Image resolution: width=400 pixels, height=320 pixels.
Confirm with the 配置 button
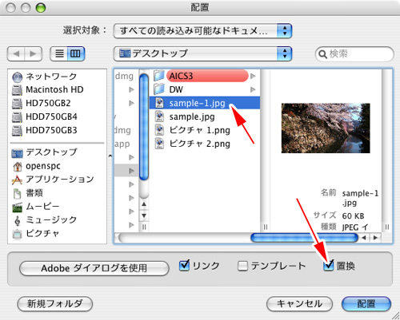click(366, 303)
